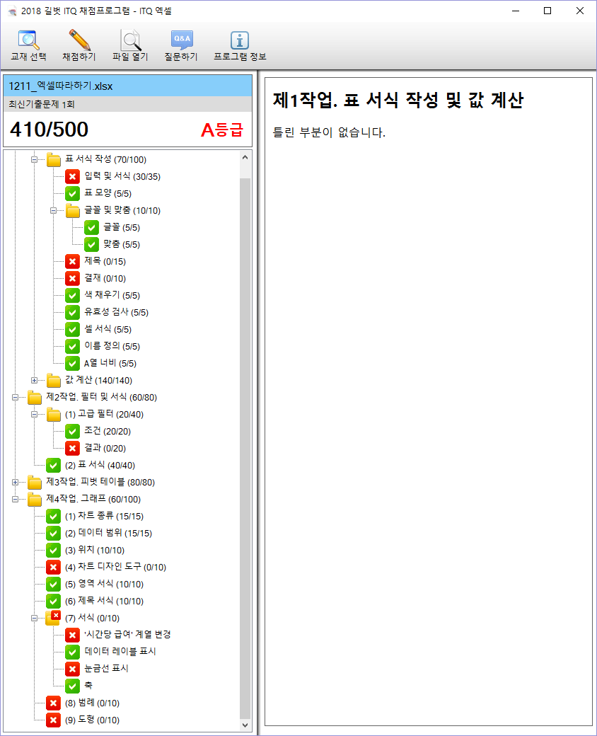Click the 질문하기 Q&A icon
This screenshot has height=736, width=597.
(x=182, y=40)
